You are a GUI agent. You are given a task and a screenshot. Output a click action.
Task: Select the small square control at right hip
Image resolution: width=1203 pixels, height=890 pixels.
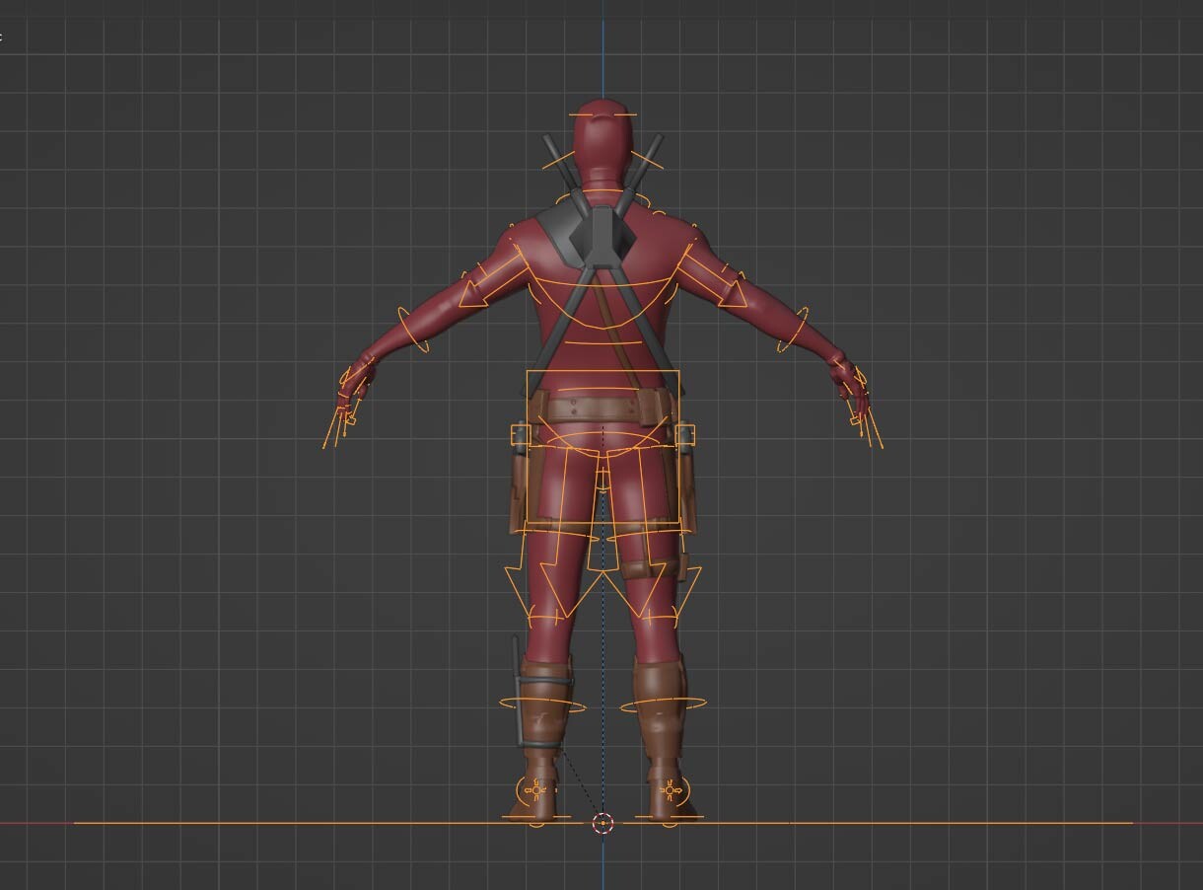click(x=685, y=434)
